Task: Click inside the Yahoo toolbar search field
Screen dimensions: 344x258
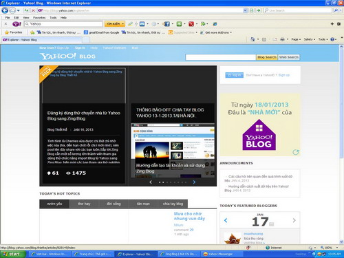Action: click(63, 24)
